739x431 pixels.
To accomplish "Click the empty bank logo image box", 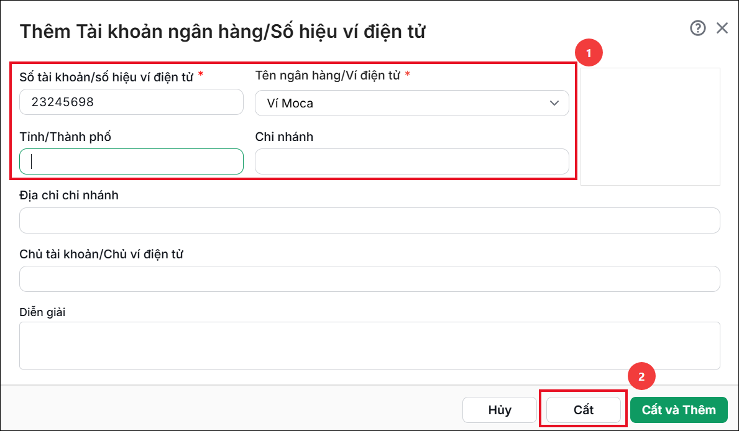I will pyautogui.click(x=650, y=127).
